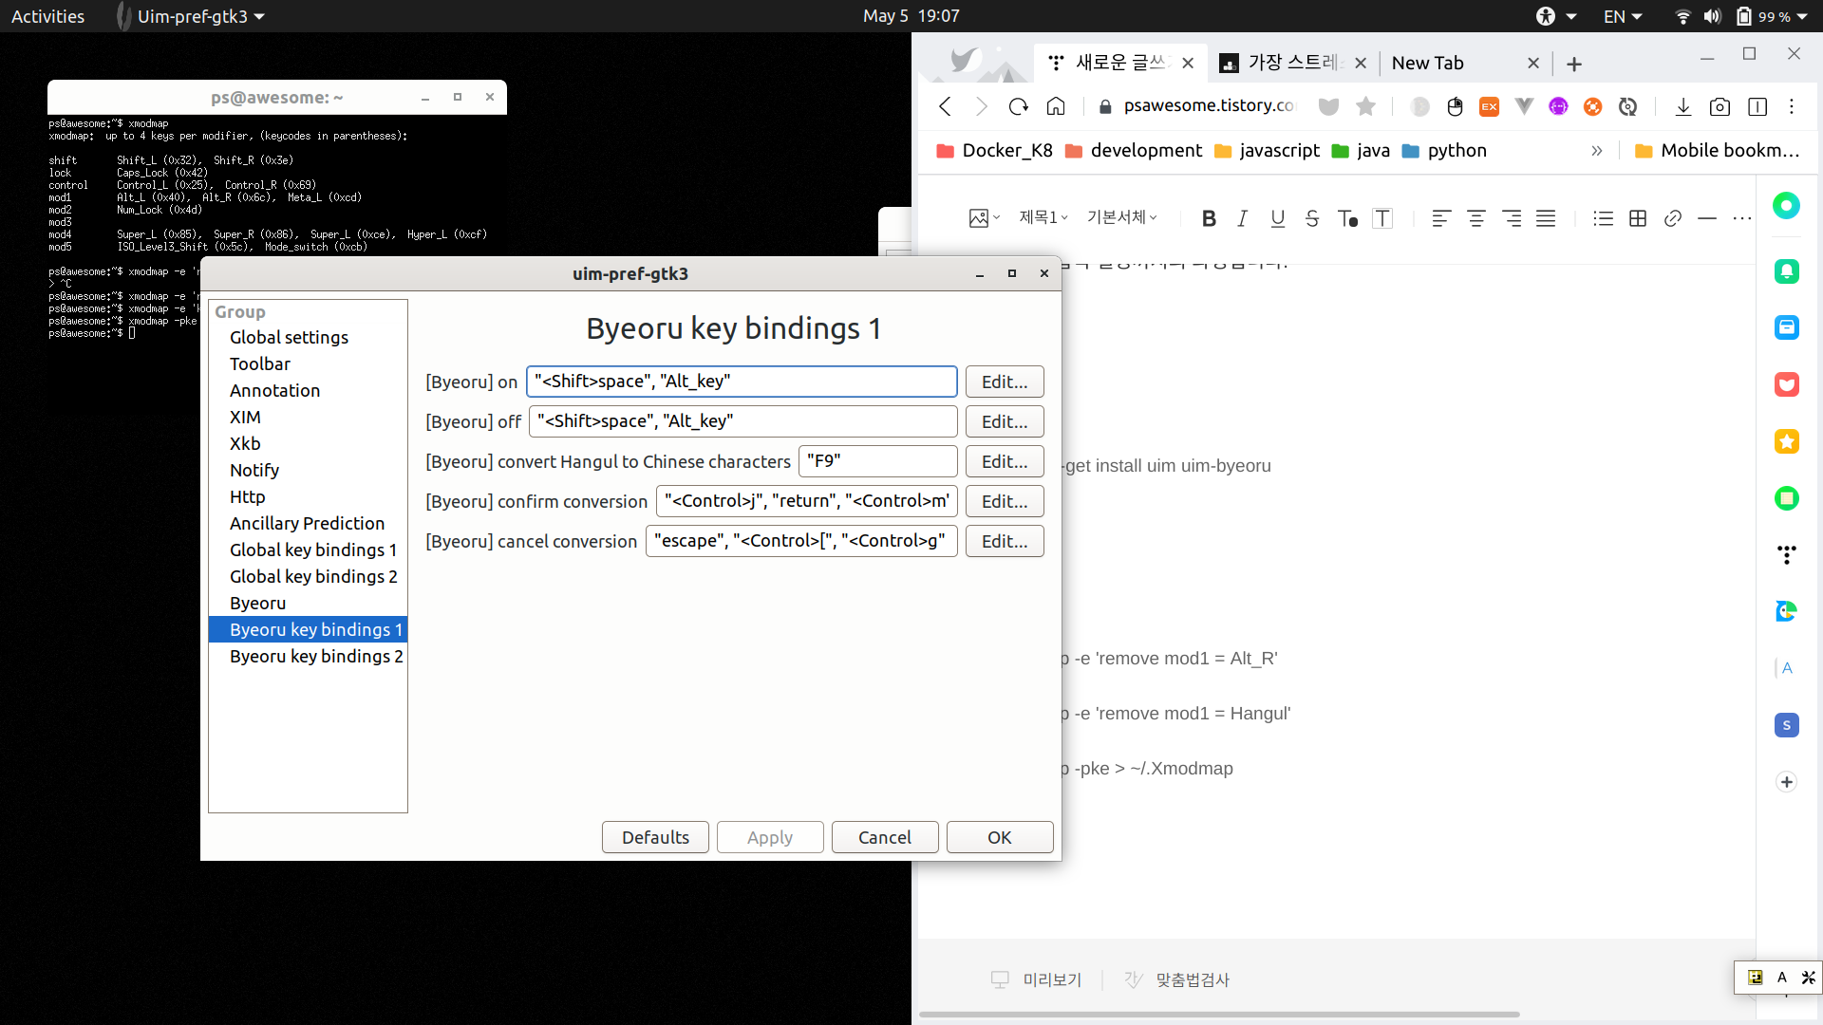Viewport: 1823px width, 1025px height.
Task: Insert link using chain icon
Action: pos(1673,218)
